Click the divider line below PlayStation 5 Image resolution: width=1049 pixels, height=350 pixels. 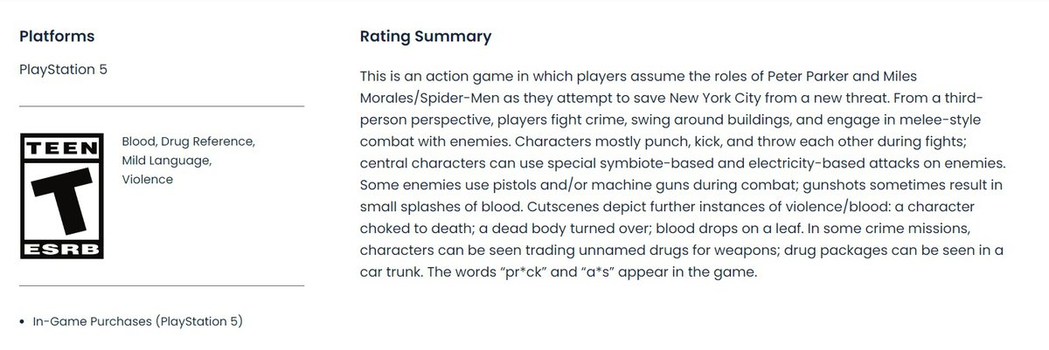(162, 106)
